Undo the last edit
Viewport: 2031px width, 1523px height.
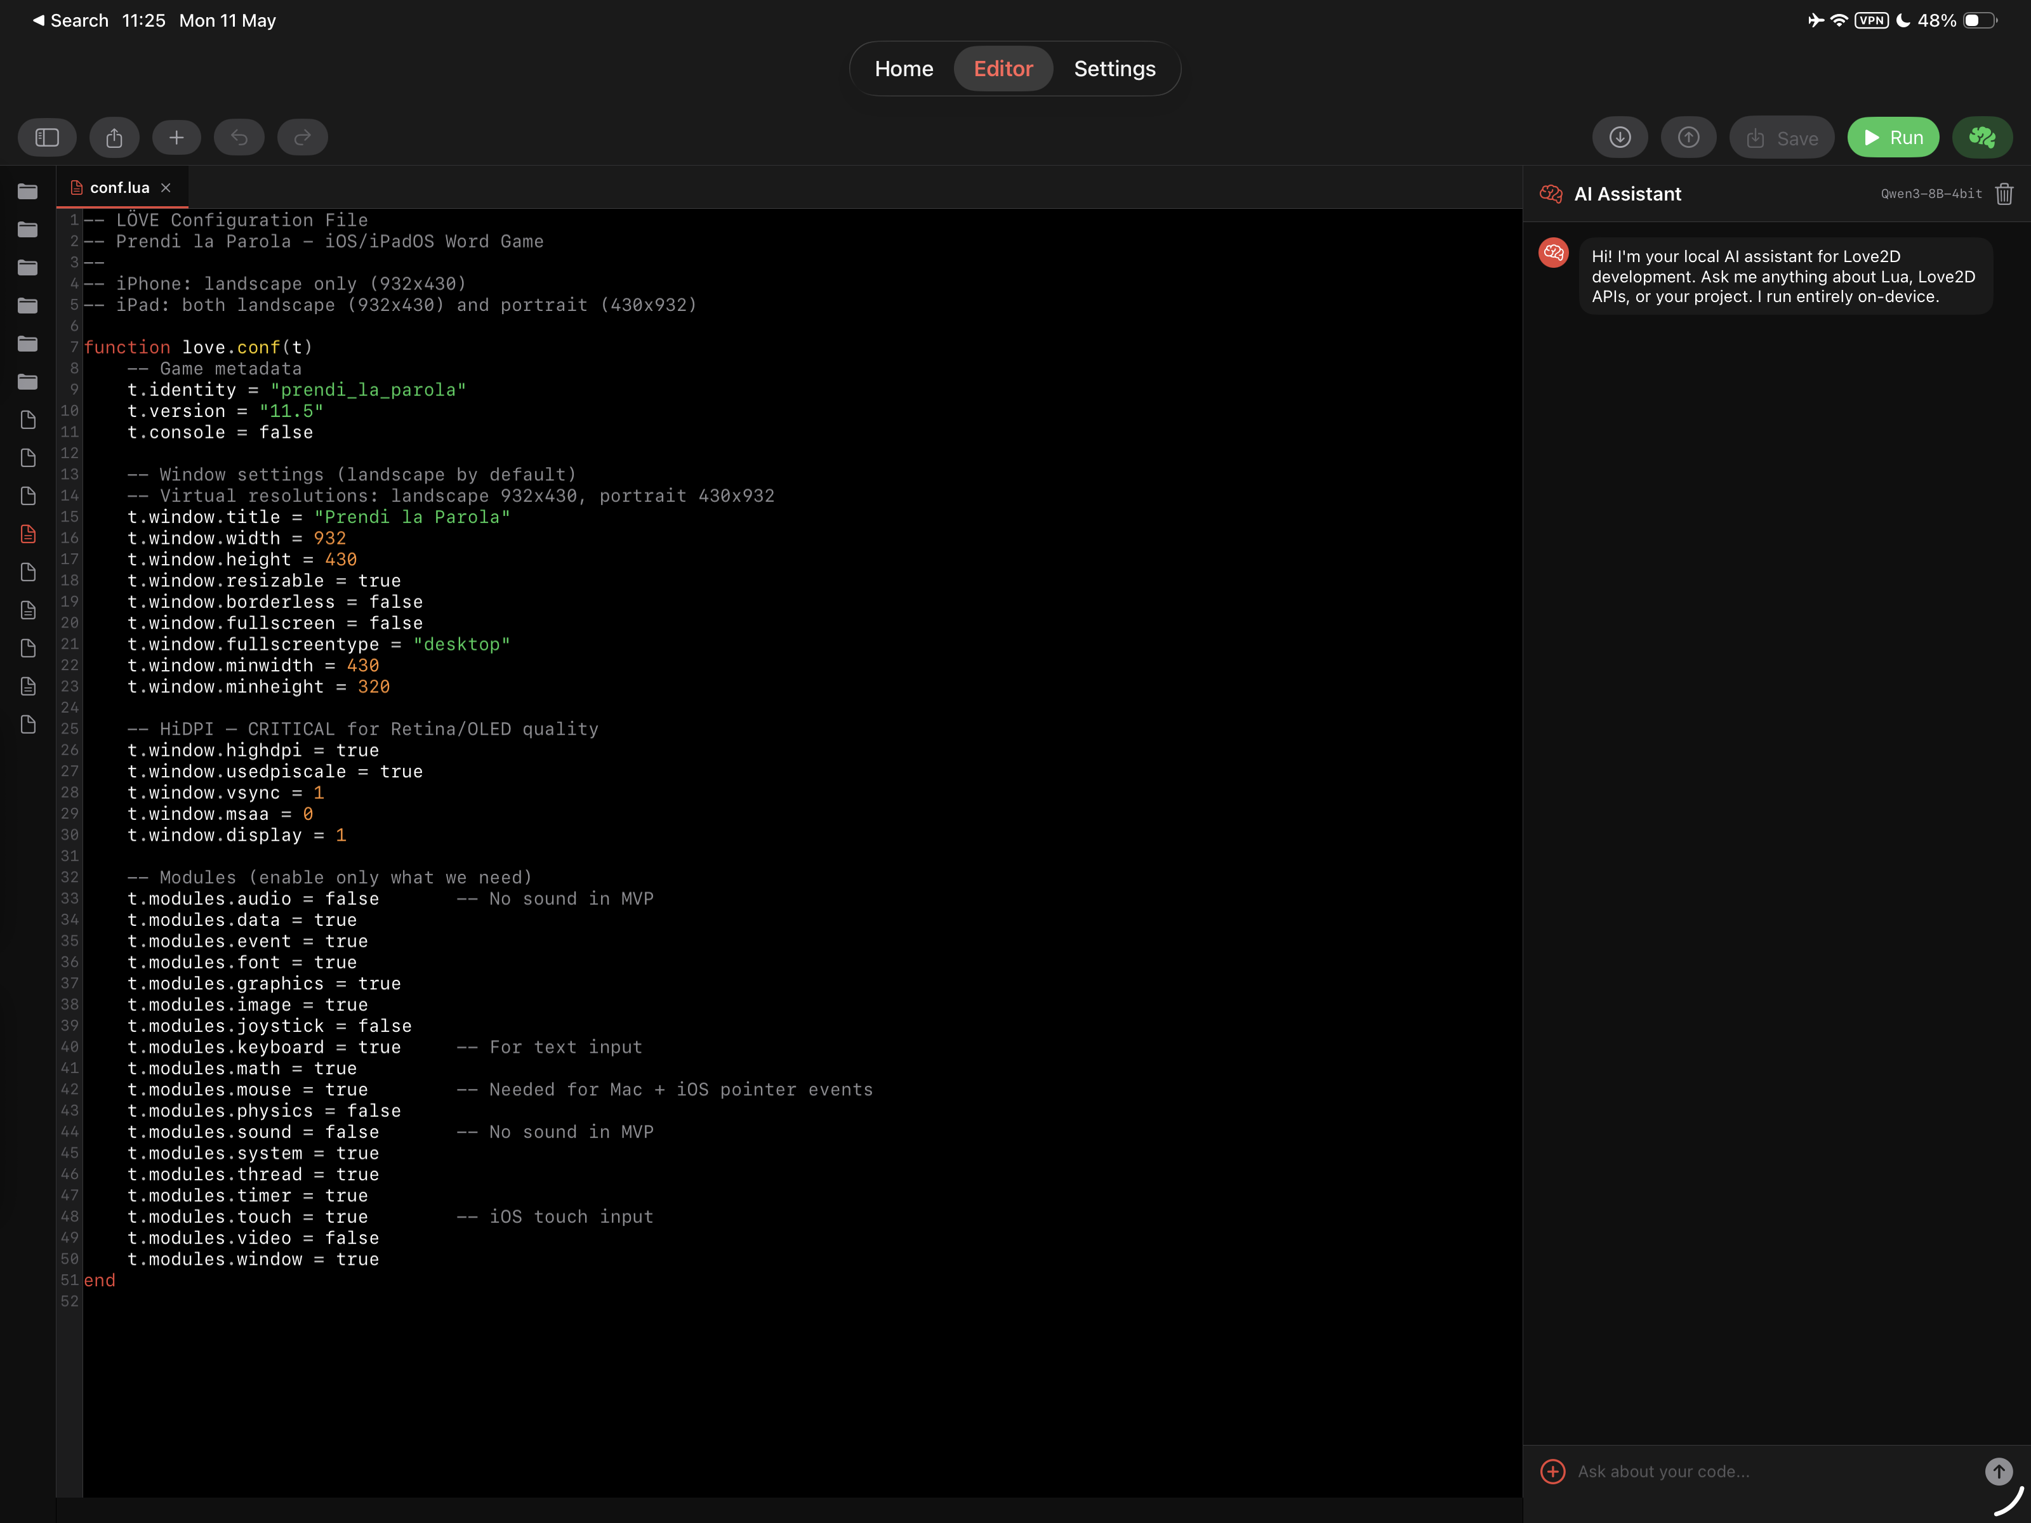point(239,138)
